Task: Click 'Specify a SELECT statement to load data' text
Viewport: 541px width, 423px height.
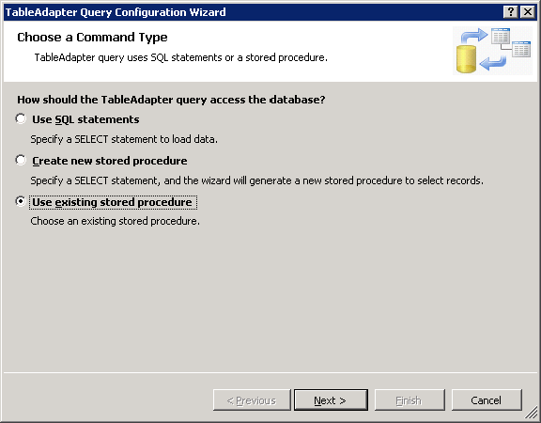Action: coord(124,139)
